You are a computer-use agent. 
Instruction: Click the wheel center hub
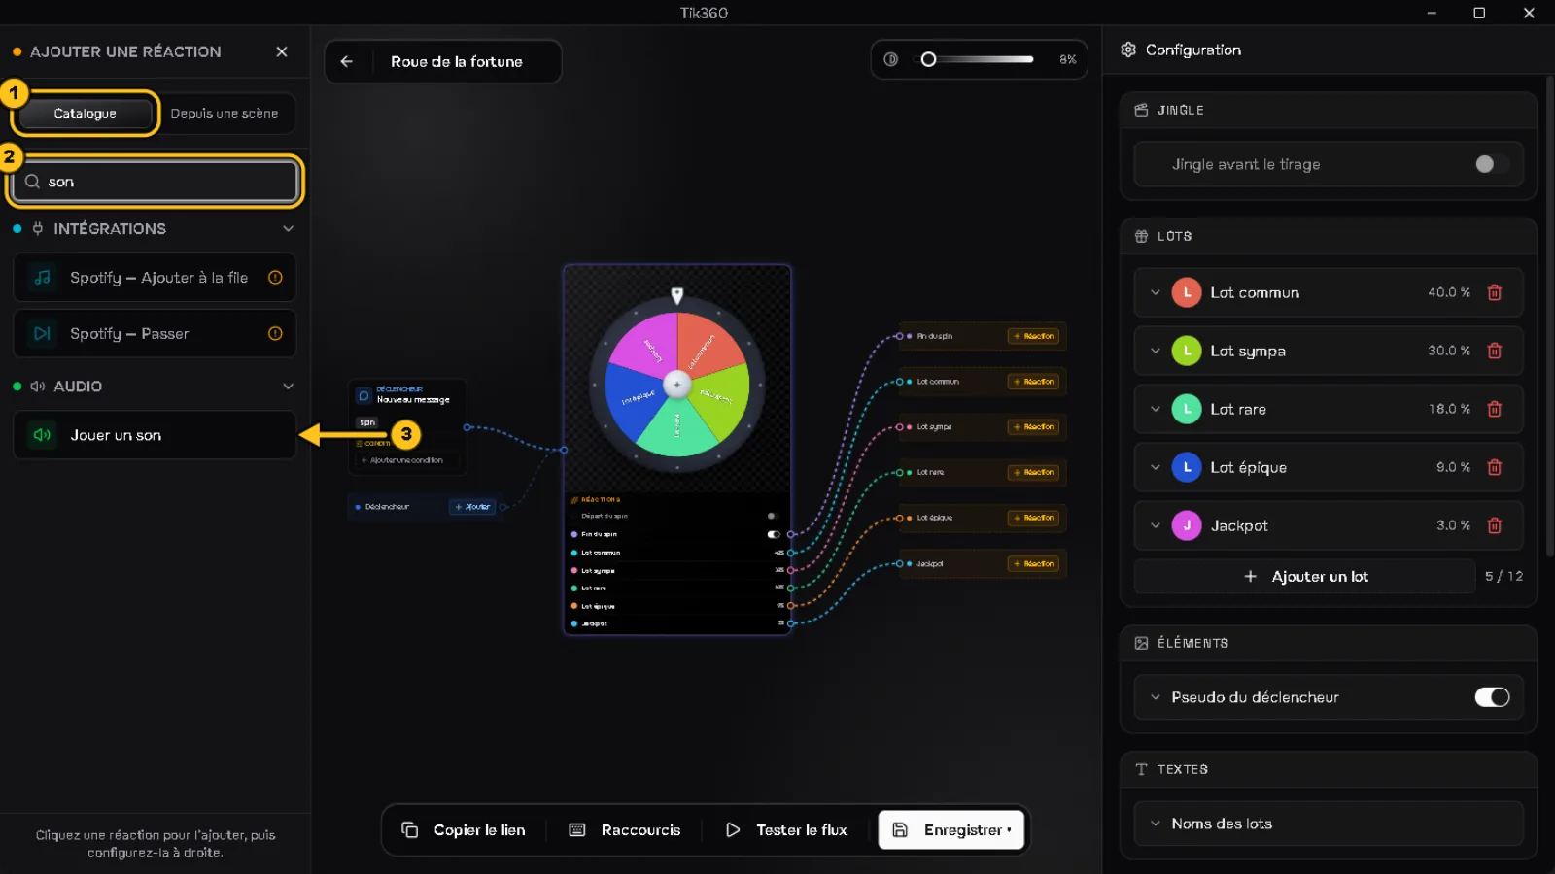677,385
